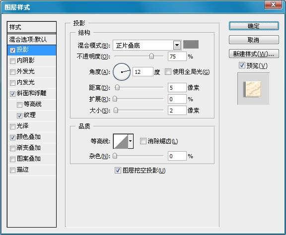Click the angle dial control
The height and width of the screenshot is (235, 286).
click(x=122, y=72)
